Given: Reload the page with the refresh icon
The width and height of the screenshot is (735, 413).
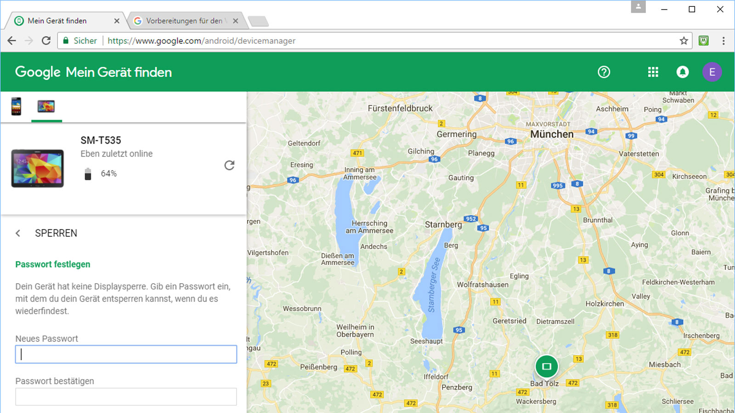Looking at the screenshot, I should [x=45, y=40].
